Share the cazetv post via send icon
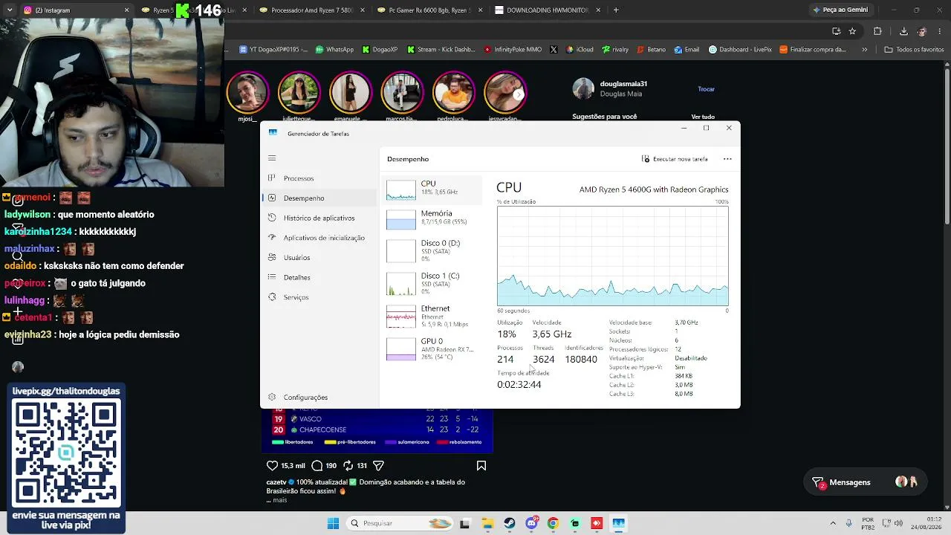 tap(378, 466)
